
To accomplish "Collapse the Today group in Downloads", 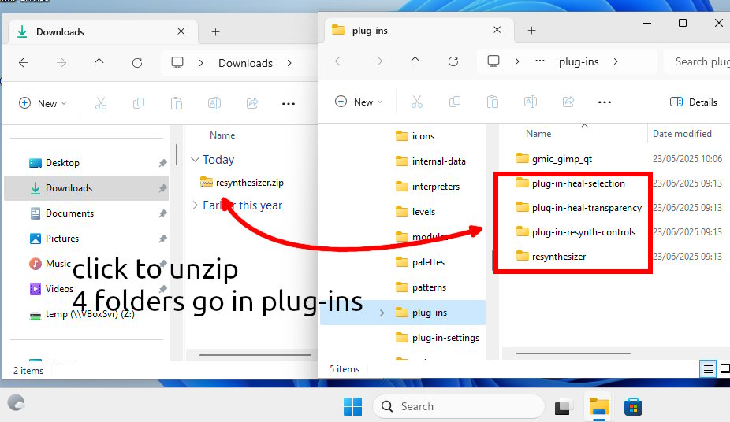I will tap(195, 159).
